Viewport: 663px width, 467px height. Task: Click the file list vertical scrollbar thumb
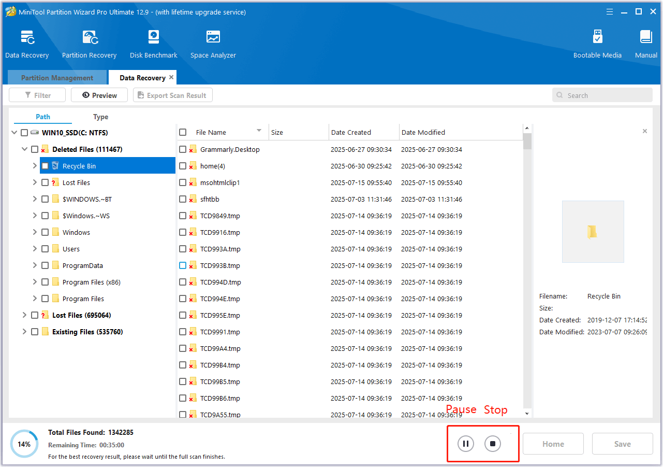click(x=527, y=141)
